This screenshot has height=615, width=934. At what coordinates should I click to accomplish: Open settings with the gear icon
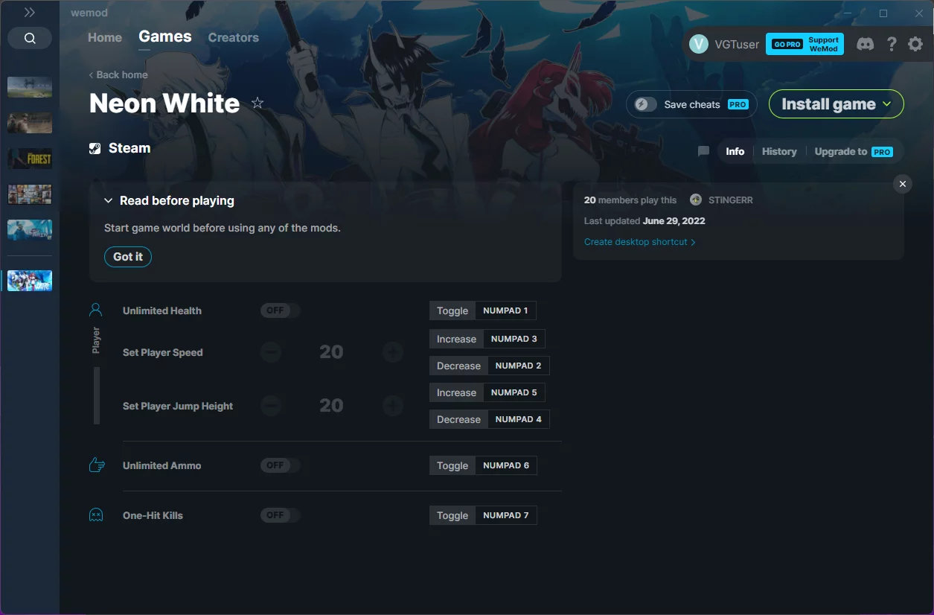point(915,45)
